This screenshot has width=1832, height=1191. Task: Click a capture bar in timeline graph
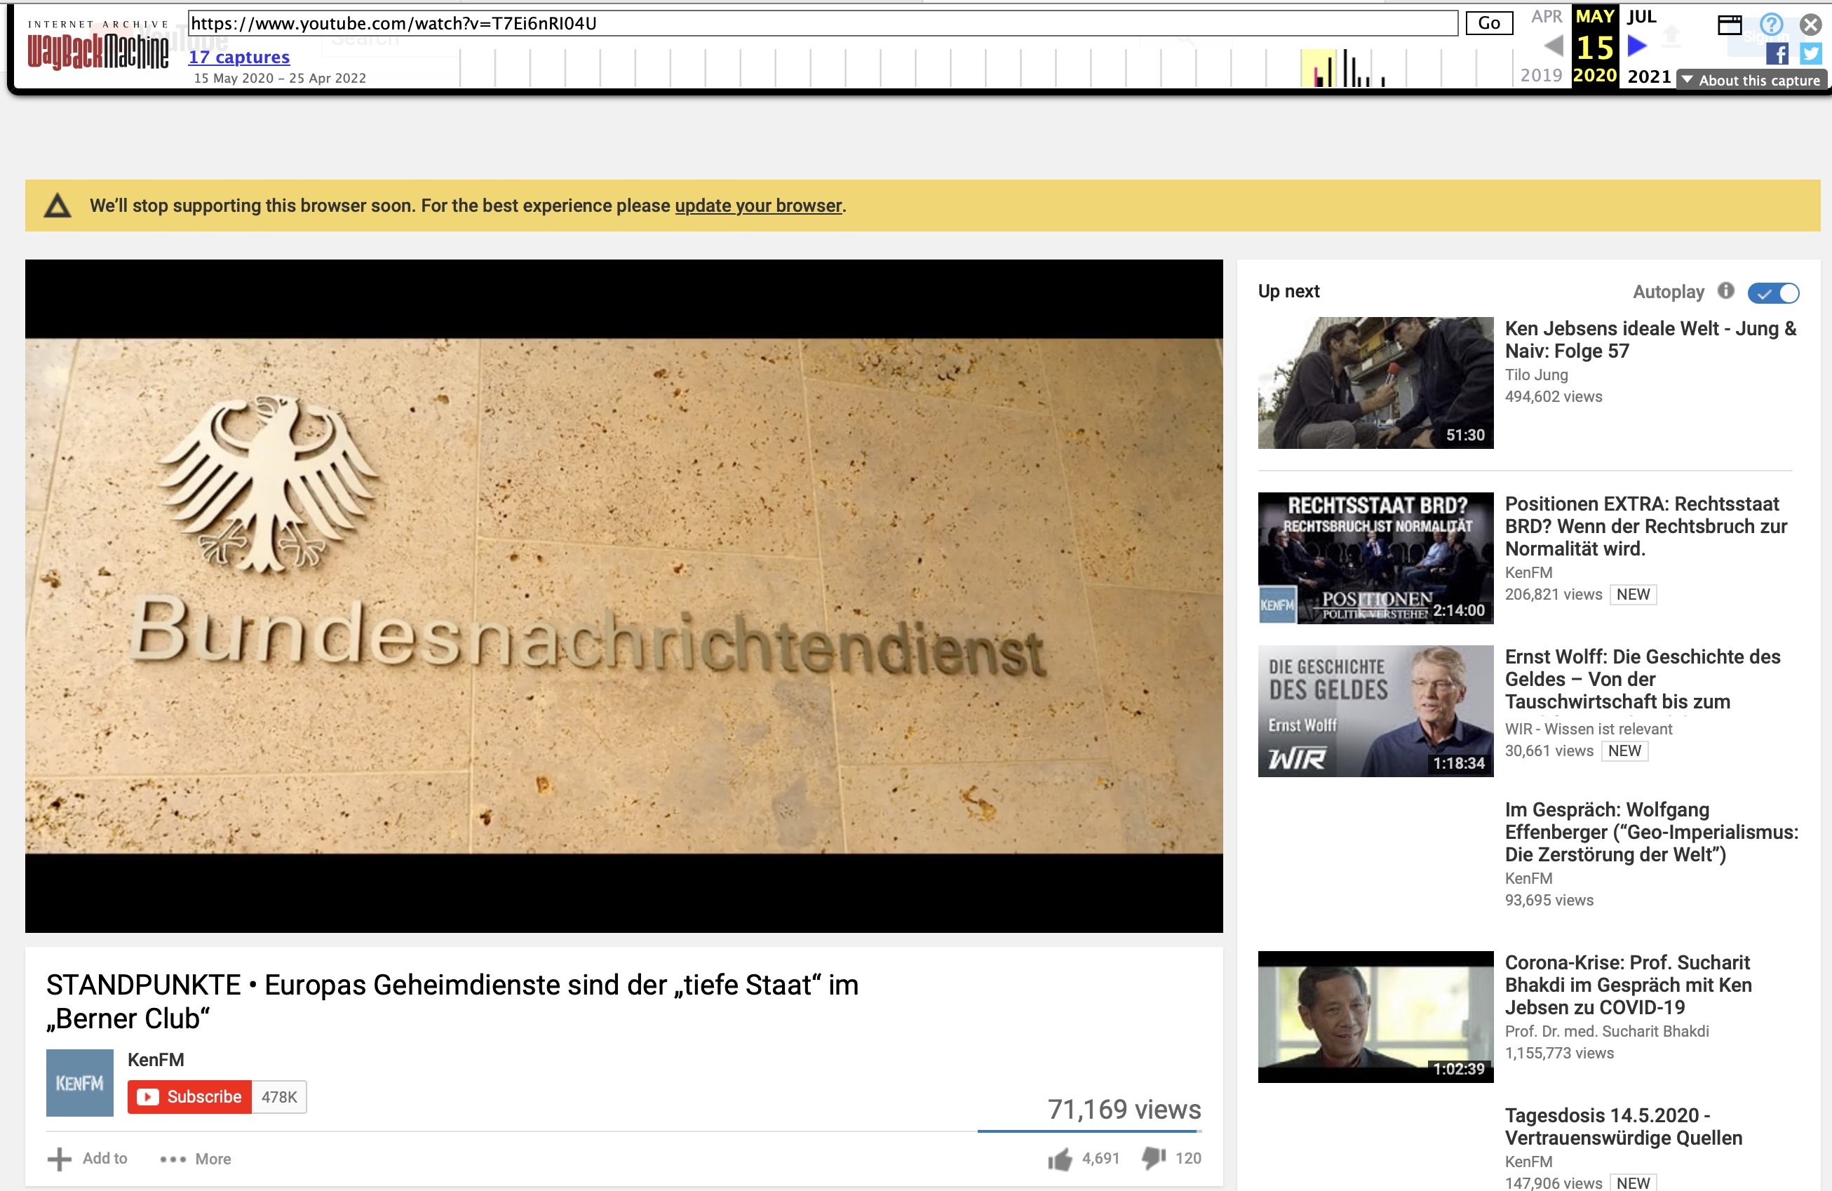coord(1347,68)
